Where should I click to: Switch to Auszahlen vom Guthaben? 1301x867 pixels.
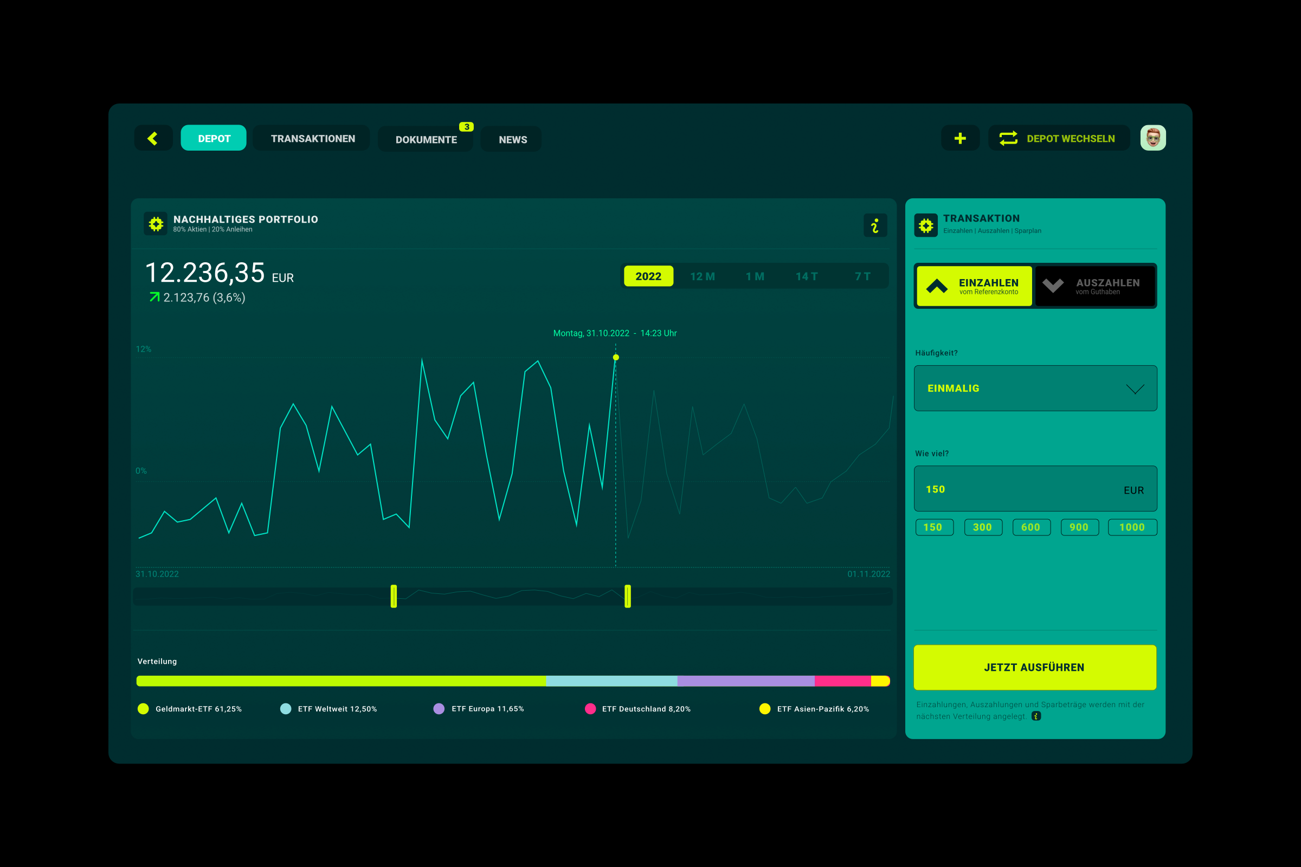[x=1094, y=286]
